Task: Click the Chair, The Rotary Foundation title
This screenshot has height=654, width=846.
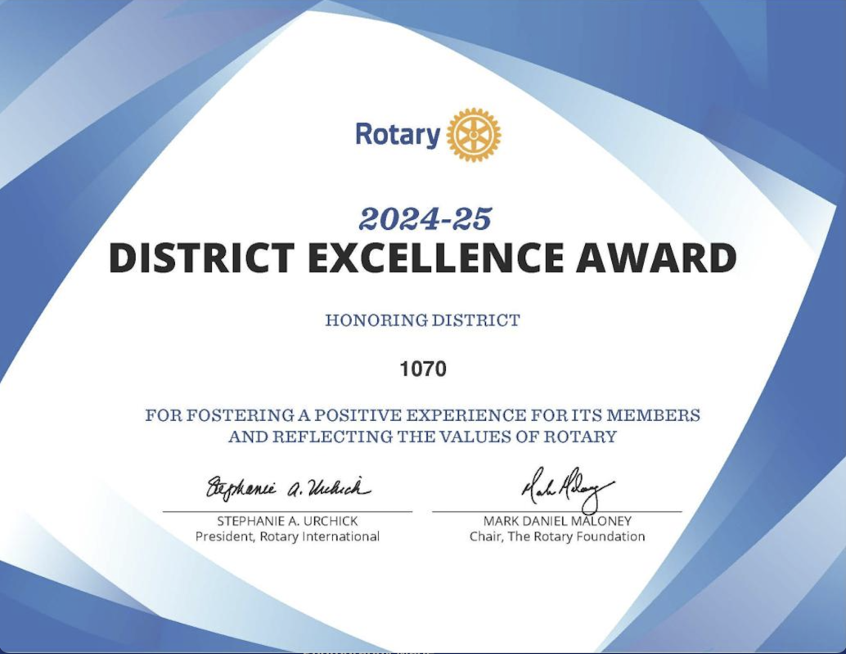Action: point(557,537)
